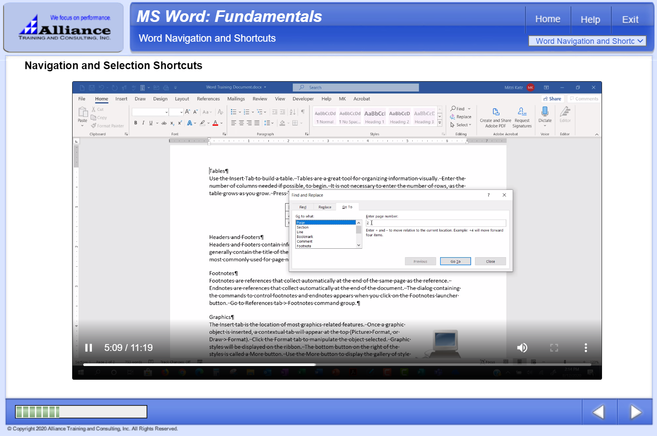Click the Create and Share Adobe PDF icon
Viewport: 657px width, 436px height.
pyautogui.click(x=496, y=112)
